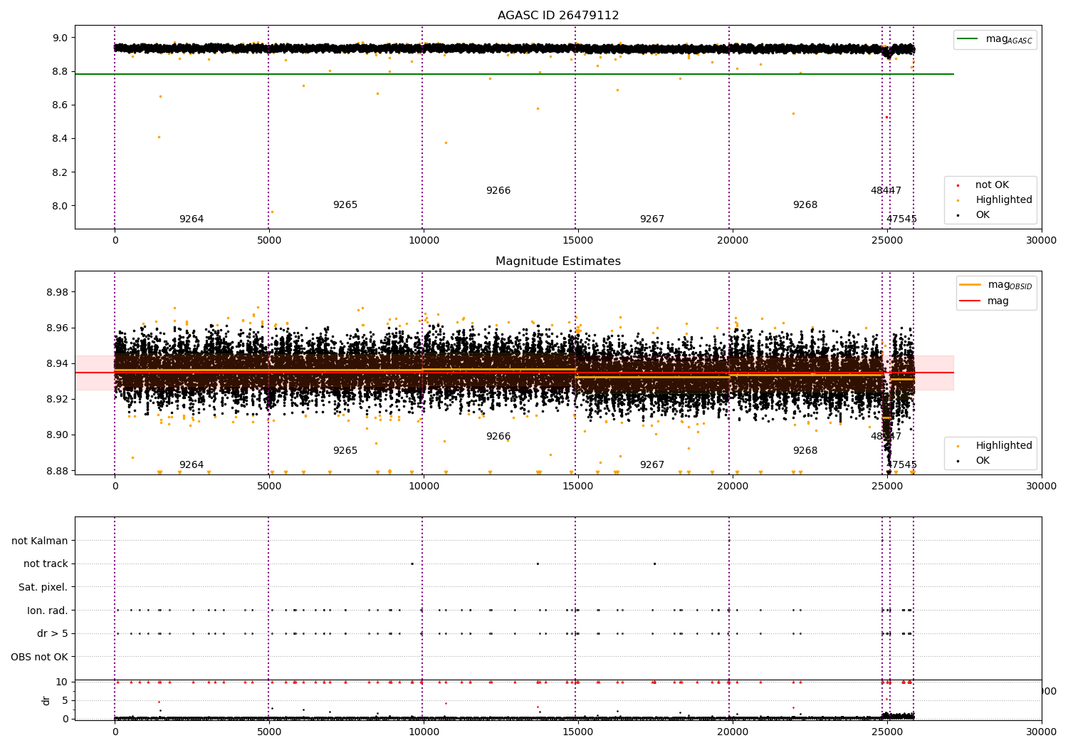Click the 8.96 y-axis tick label

click(x=57, y=328)
